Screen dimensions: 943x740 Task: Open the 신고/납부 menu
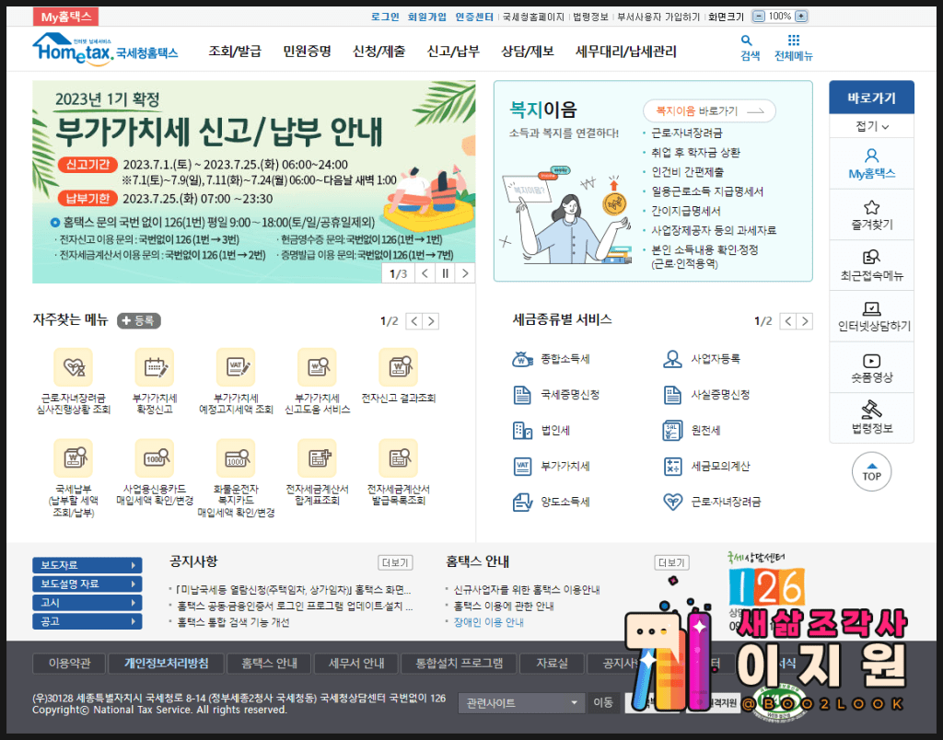click(x=453, y=52)
